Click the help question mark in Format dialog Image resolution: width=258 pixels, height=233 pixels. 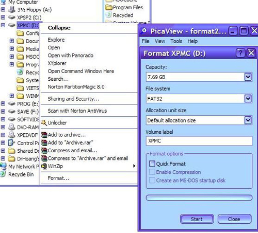[x=240, y=53]
